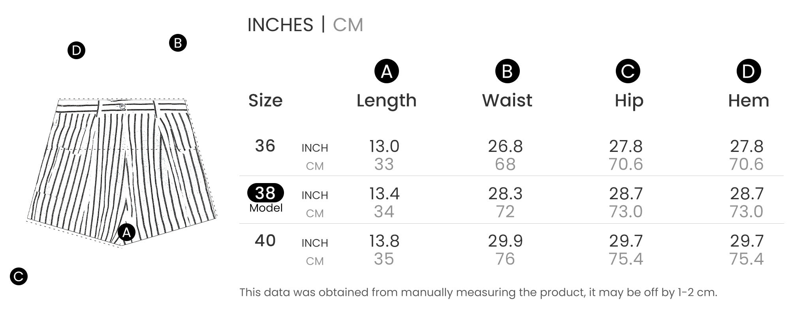This screenshot has height=318, width=790.
Task: Click the B marker above the shorts diagram
Action: tap(178, 43)
